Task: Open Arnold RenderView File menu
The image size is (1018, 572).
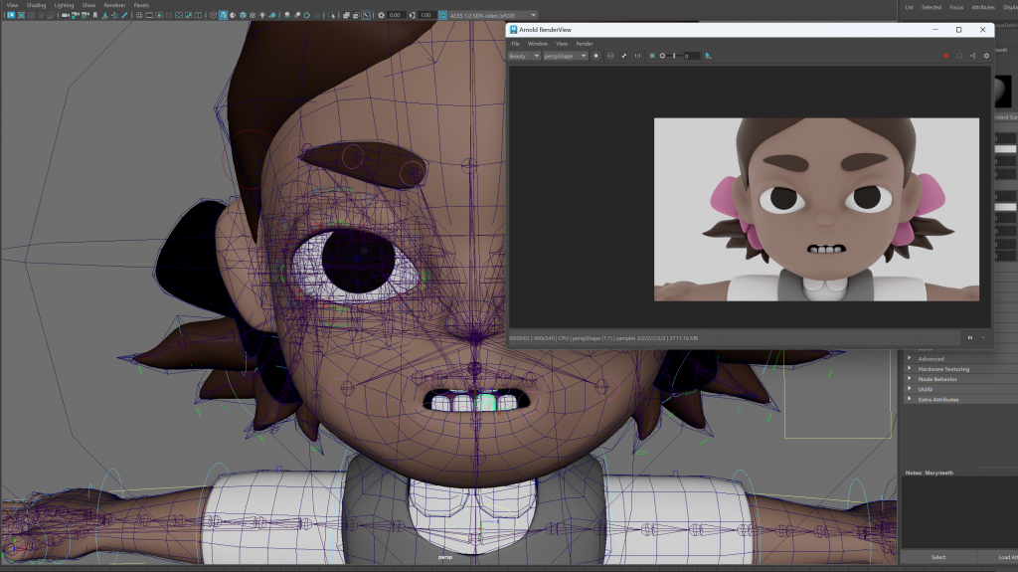Action: [516, 44]
